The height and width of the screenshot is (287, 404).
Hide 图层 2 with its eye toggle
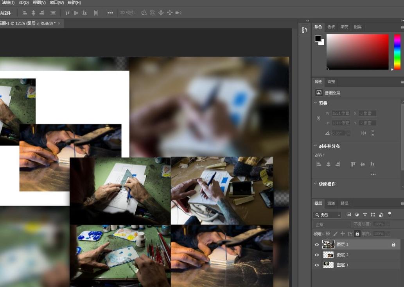317,255
